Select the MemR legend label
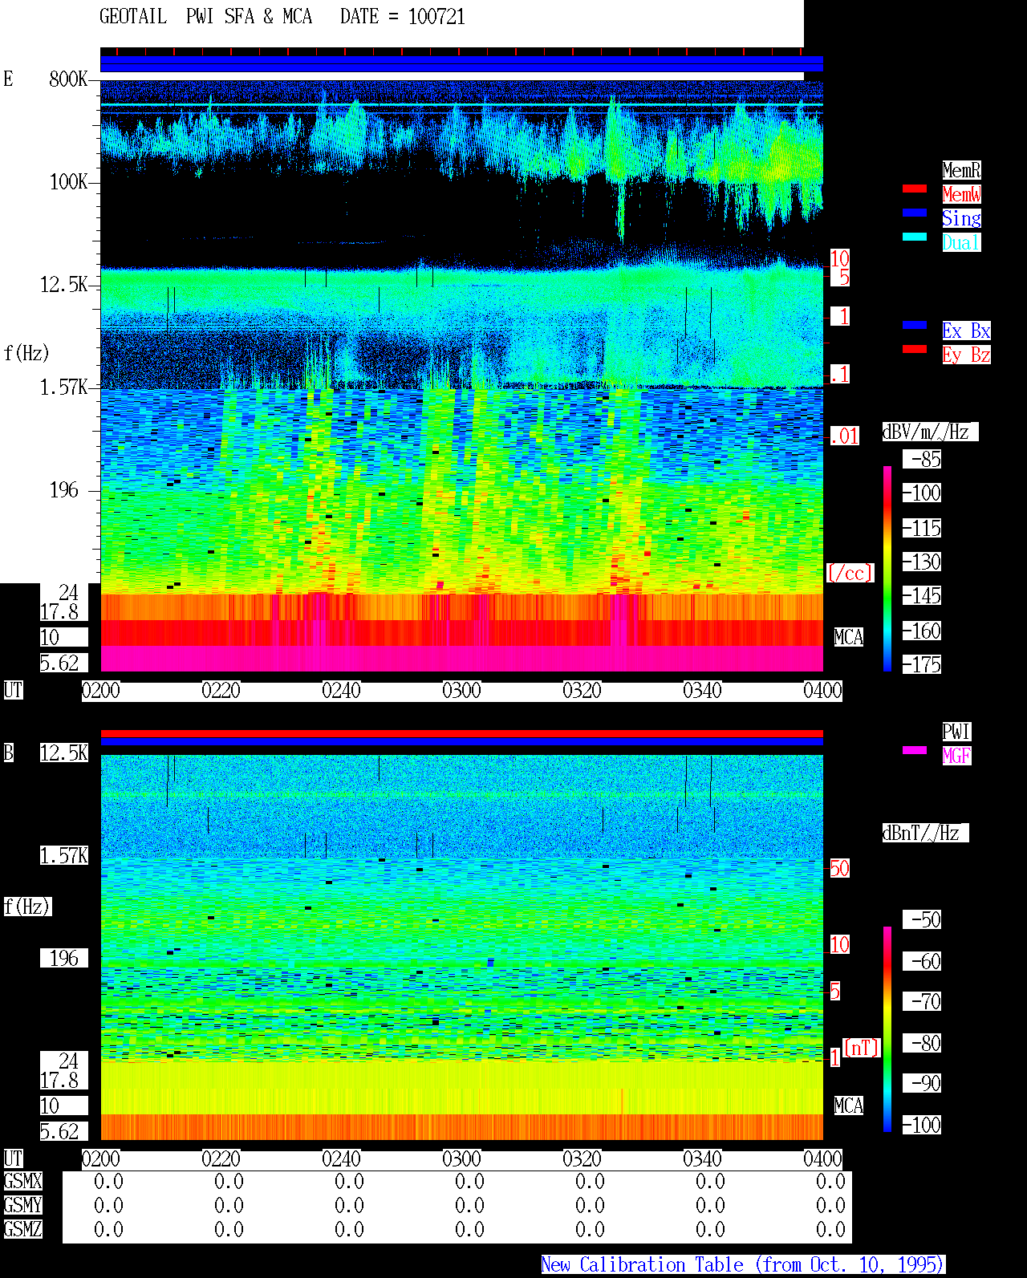1027x1278 pixels. tap(961, 170)
